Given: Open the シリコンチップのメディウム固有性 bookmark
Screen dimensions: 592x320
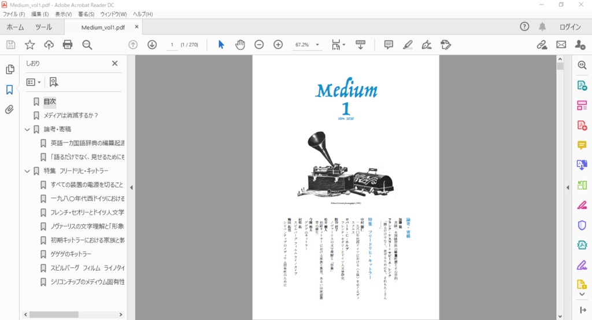Looking at the screenshot, I should (88, 282).
